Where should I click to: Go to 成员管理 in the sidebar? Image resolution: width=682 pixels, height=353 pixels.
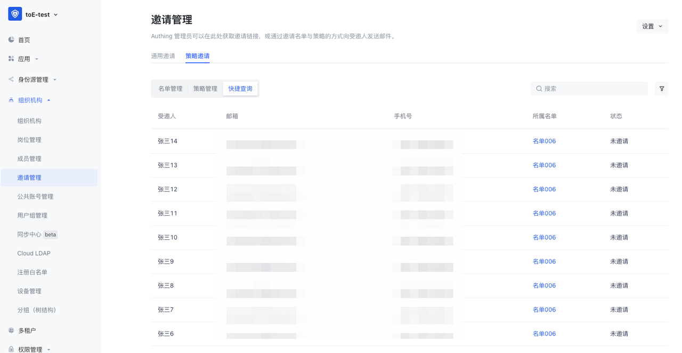click(x=29, y=159)
